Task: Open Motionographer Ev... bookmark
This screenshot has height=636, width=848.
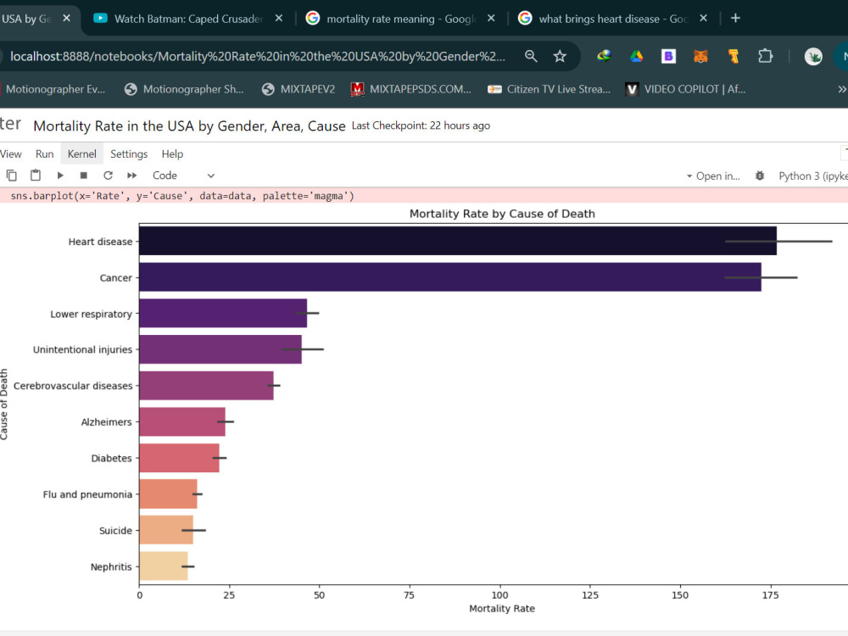Action: click(53, 89)
